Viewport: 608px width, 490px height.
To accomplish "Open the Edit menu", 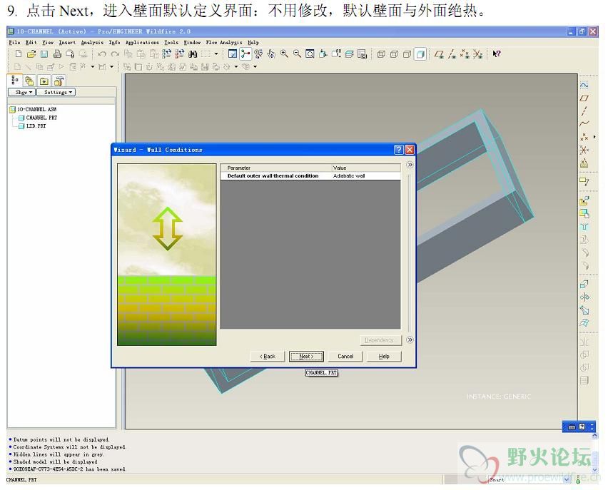I will coord(31,43).
